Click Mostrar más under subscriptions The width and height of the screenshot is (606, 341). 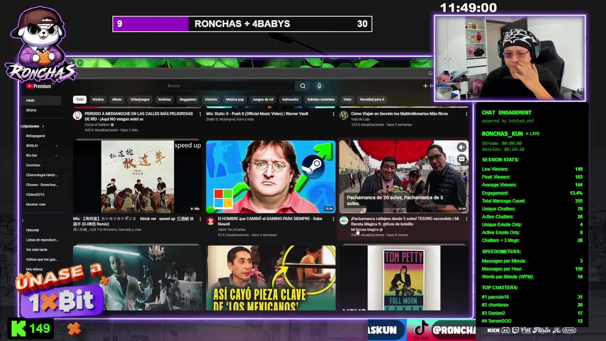click(36, 204)
